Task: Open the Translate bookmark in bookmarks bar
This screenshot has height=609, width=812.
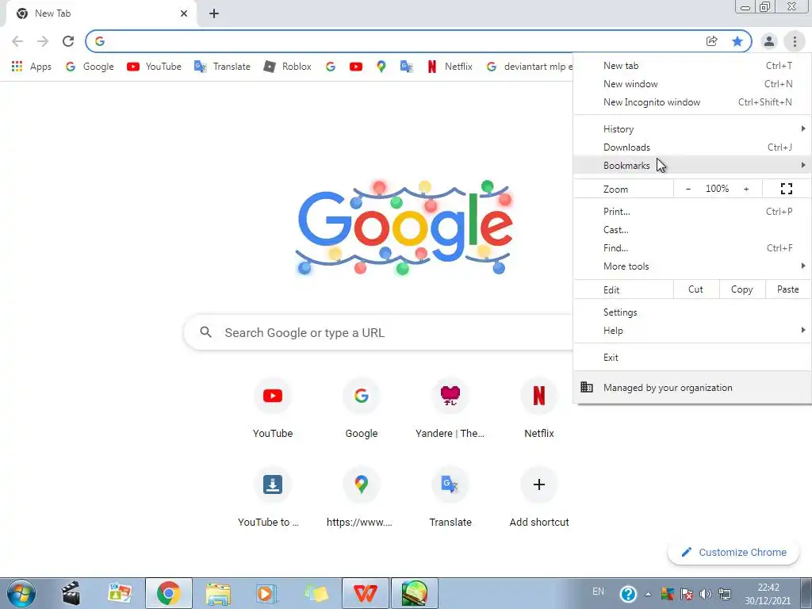Action: [222, 67]
